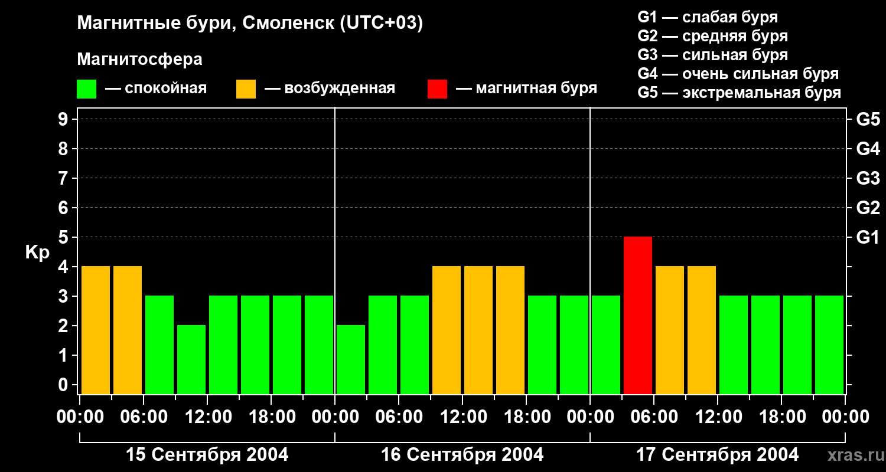Click the '15 Сентября 2004' date label
Screen dimensions: 886x472
pos(207,455)
